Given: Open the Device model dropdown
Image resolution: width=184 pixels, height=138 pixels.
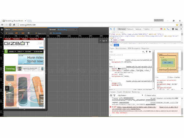Looking at the screenshot, I should point(21,29).
